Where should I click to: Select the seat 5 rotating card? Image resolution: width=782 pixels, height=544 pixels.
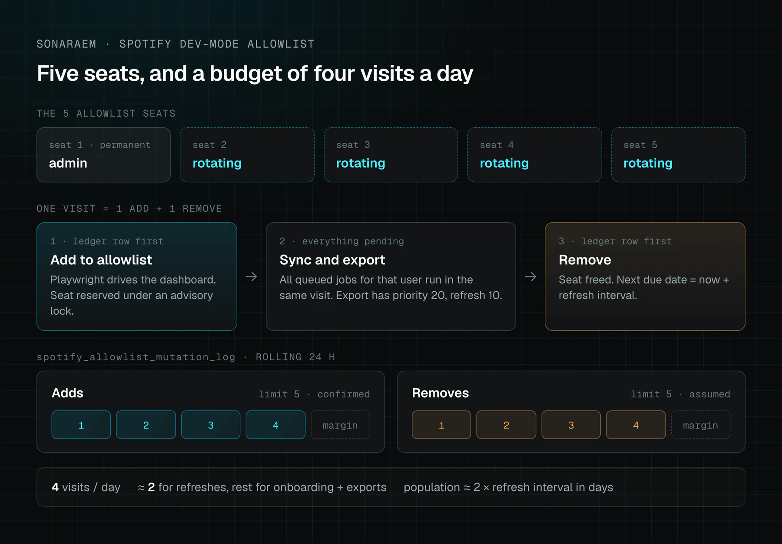click(678, 155)
